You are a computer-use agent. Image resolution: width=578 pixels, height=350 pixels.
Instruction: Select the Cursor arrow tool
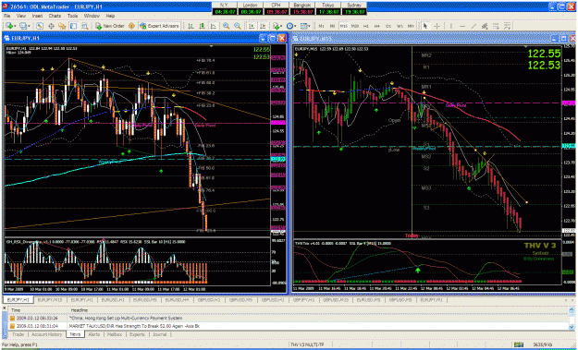(x=425, y=26)
